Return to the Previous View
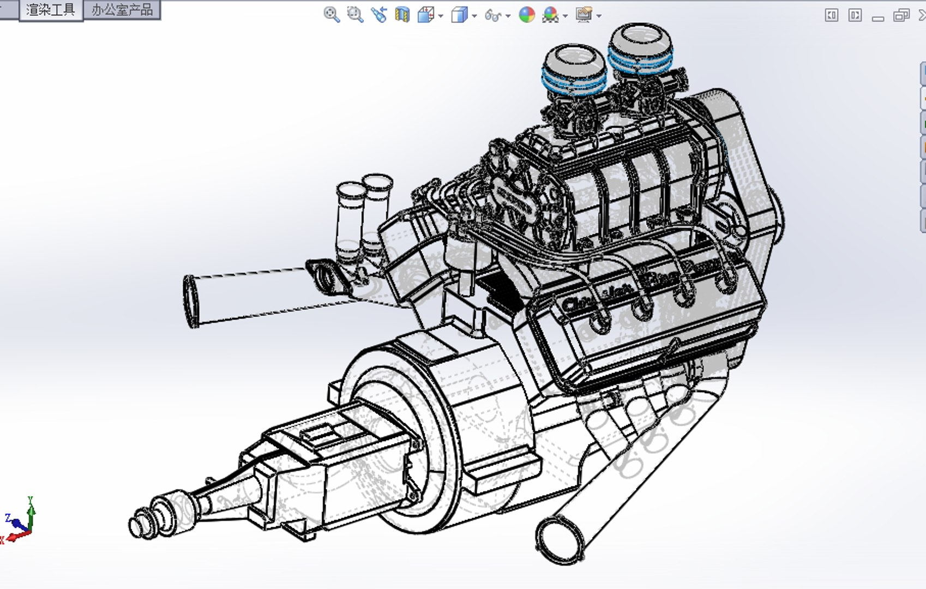 (379, 15)
